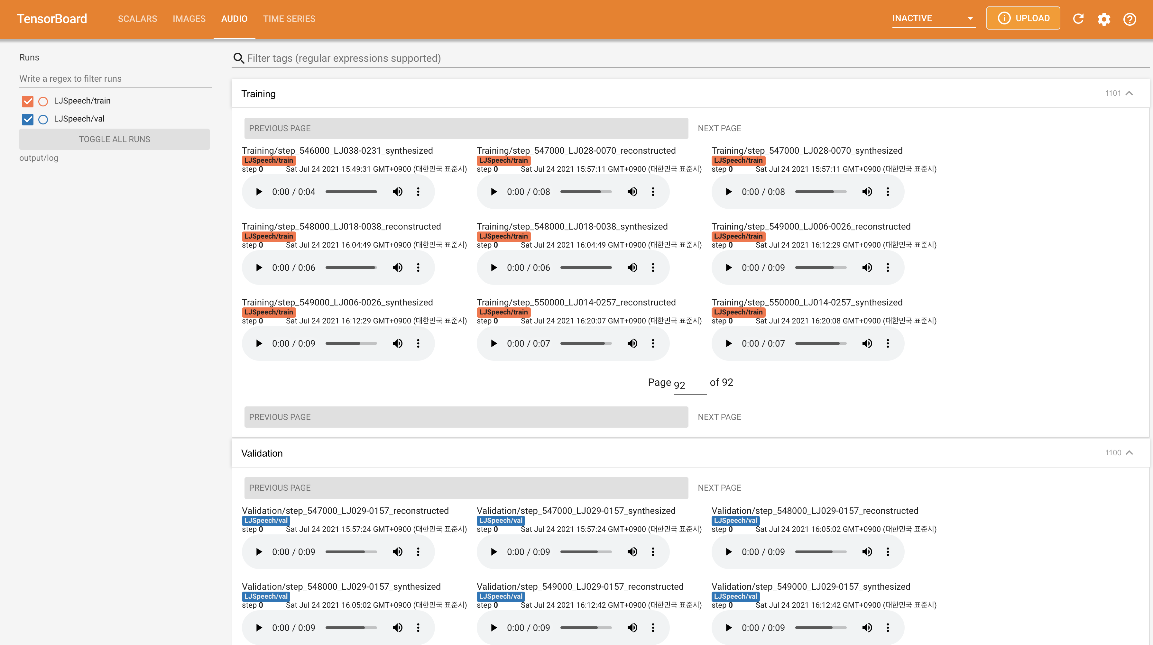Screen dimensions: 1153x645
Task: Uncheck the LJSpeech/train run checkbox
Action: click(28, 101)
